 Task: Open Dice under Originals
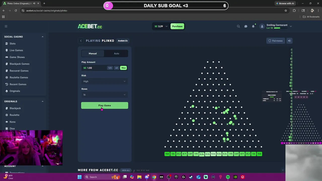coord(12,128)
